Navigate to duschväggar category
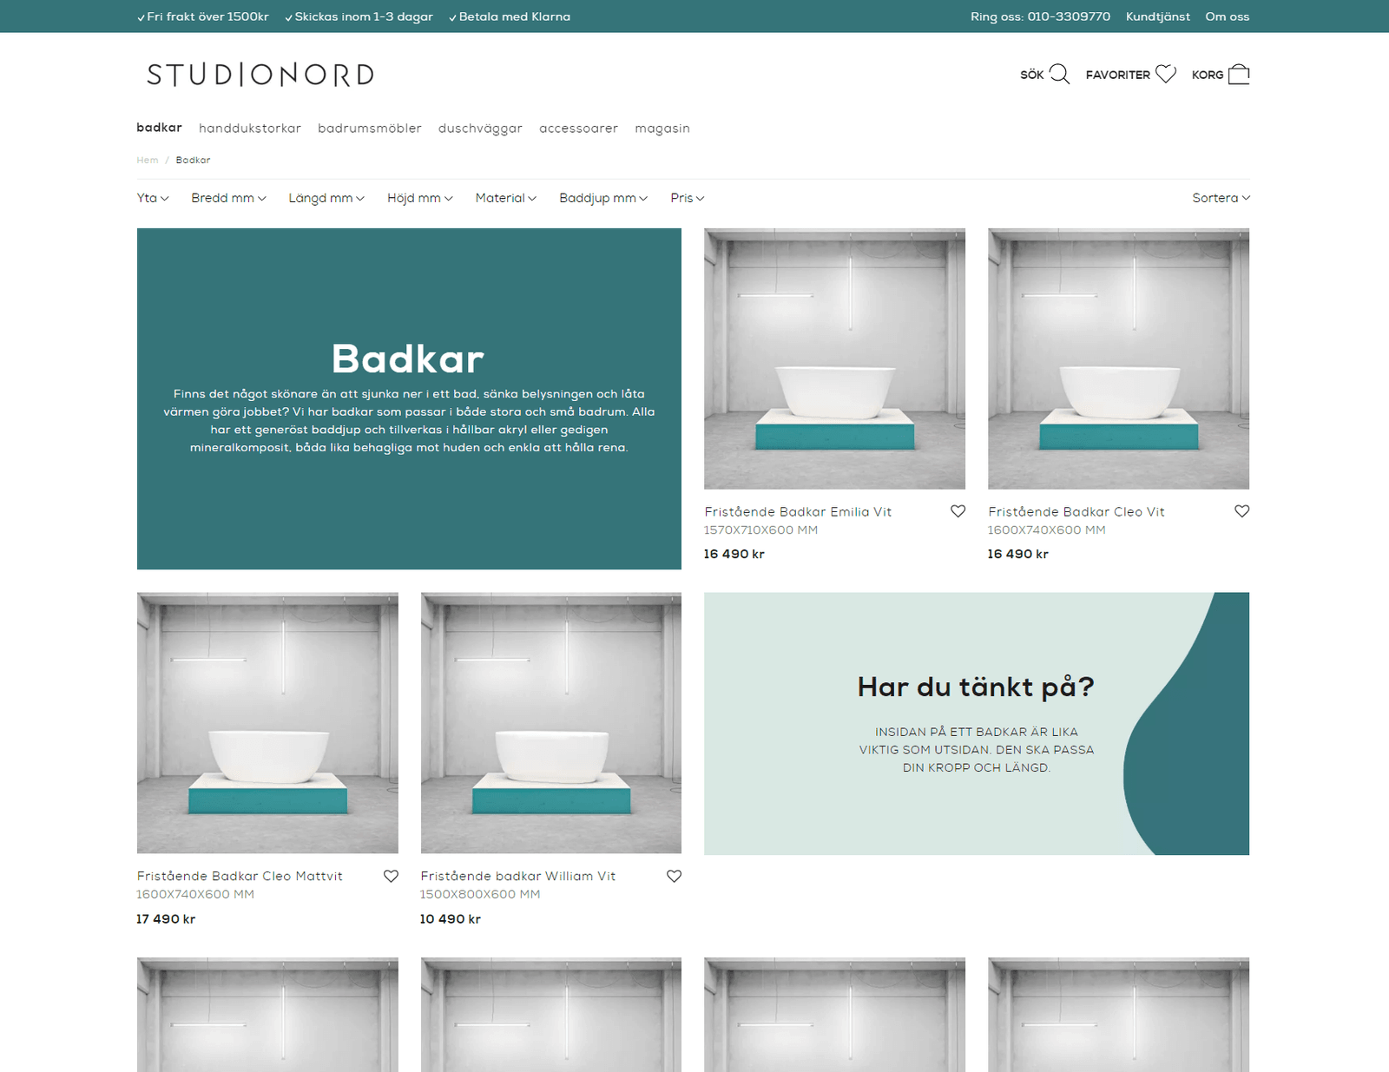 pos(480,128)
